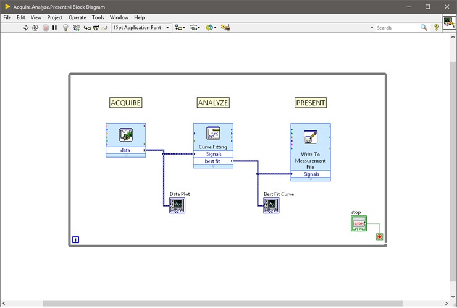The image size is (457, 308).
Task: Open the File menu
Action: click(x=7, y=17)
